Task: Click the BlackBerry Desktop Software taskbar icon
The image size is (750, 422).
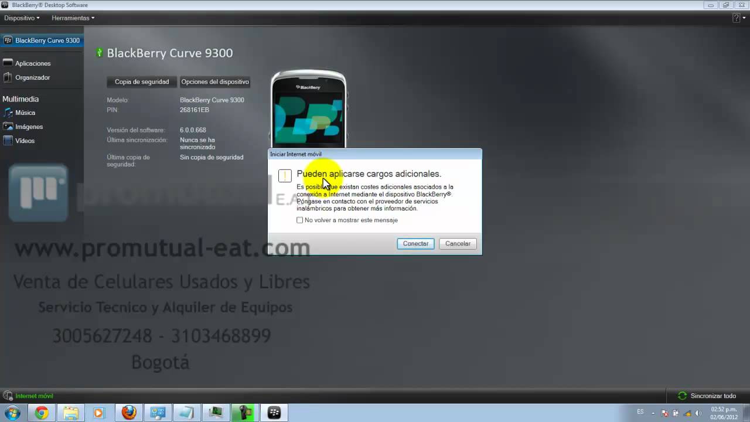Action: coord(274,413)
